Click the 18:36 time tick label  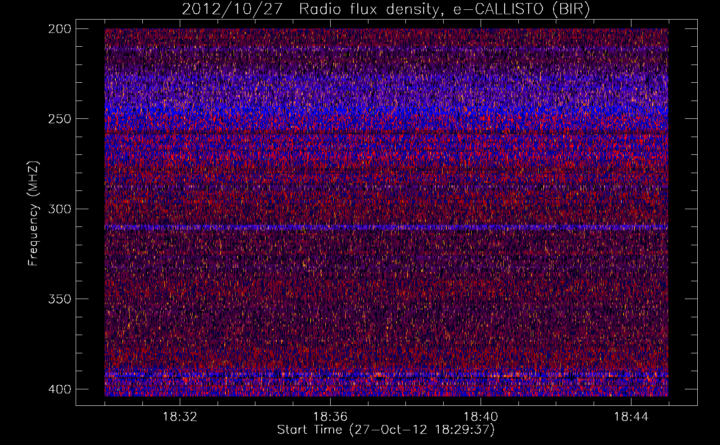point(330,417)
